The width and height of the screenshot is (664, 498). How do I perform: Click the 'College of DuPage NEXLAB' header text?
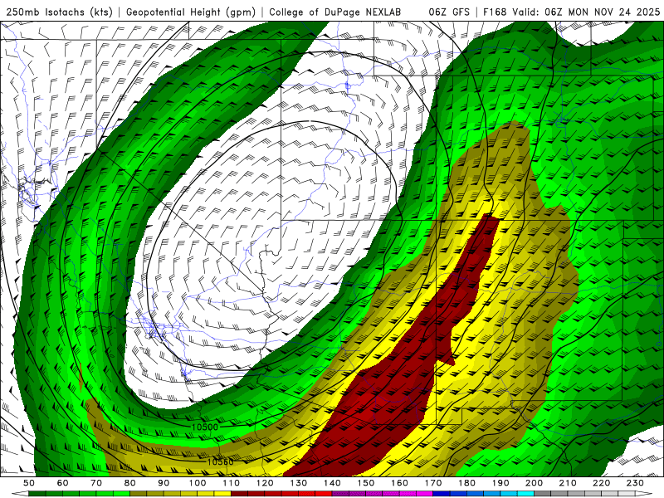pyautogui.click(x=335, y=12)
